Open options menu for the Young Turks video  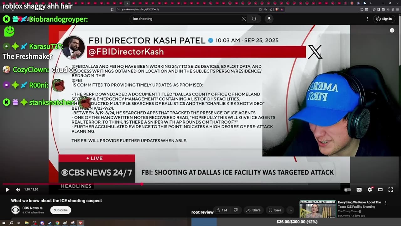pos(386,203)
